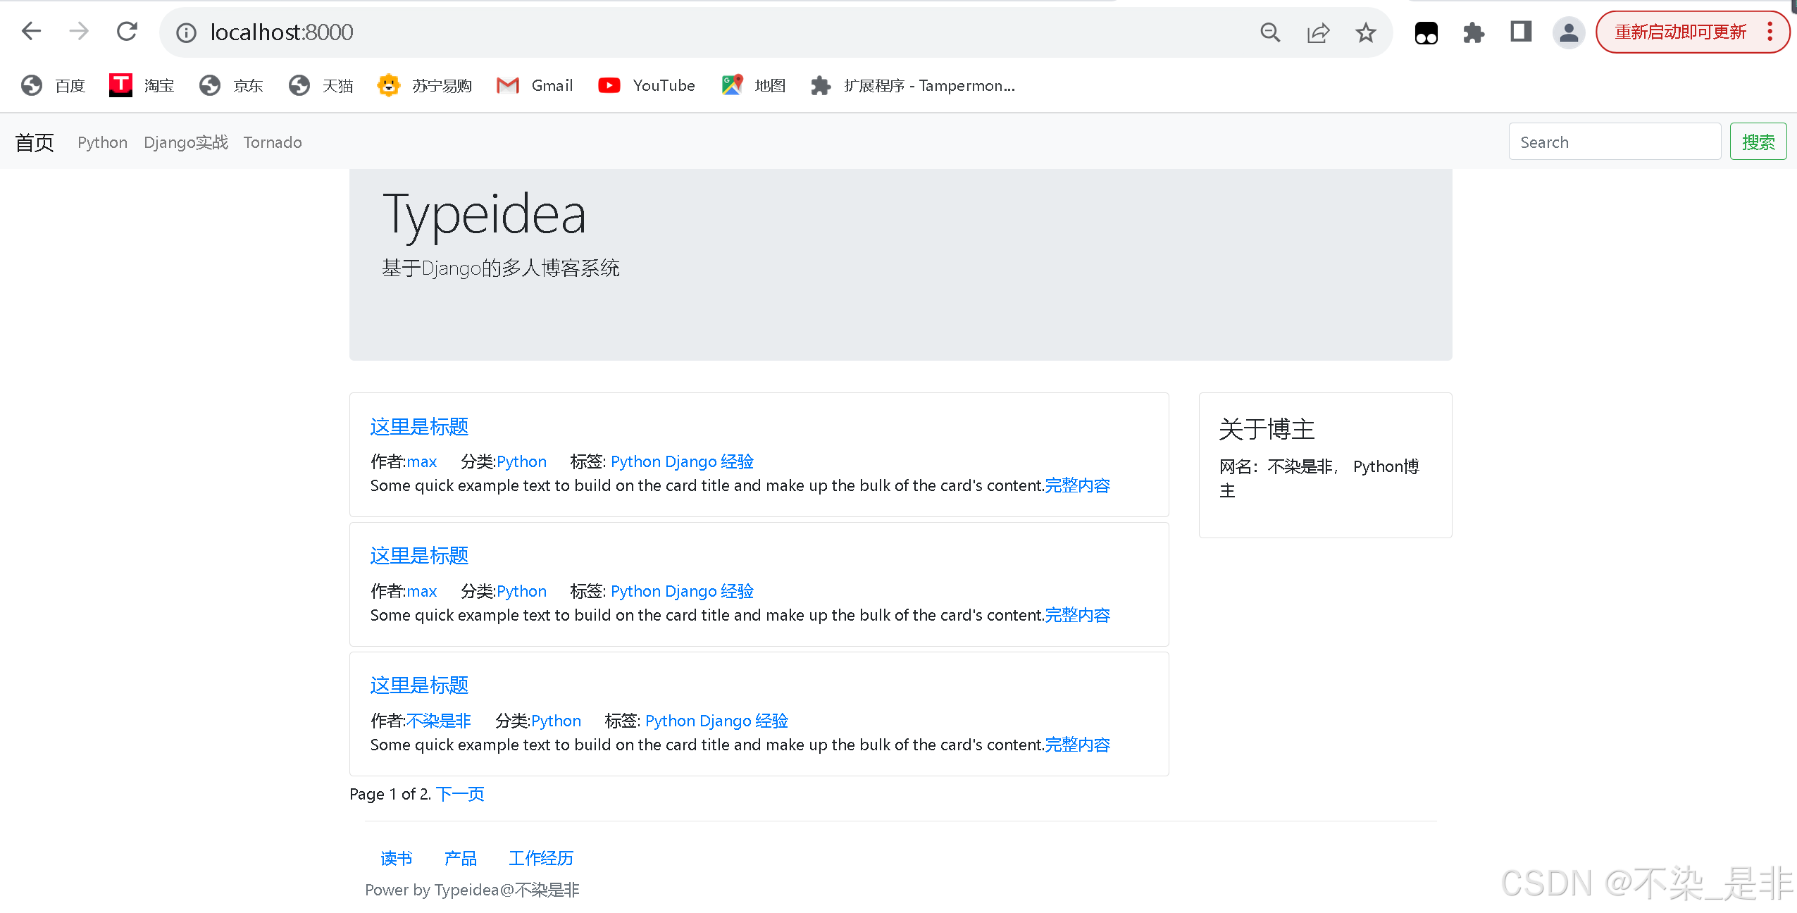
Task: Open the Extensions puzzle-piece menu
Action: click(x=1474, y=32)
